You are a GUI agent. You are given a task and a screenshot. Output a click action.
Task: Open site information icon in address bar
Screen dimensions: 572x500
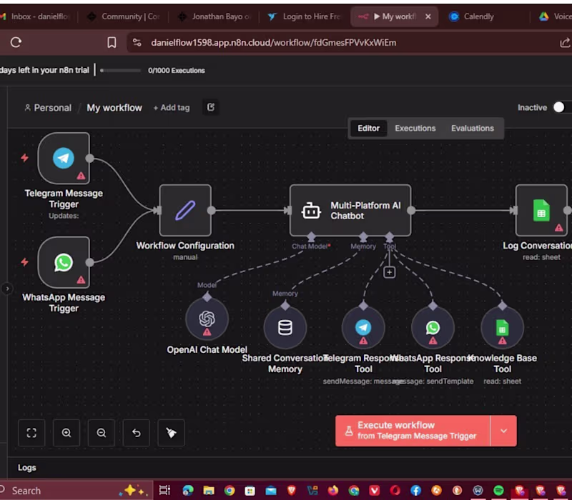coord(137,42)
